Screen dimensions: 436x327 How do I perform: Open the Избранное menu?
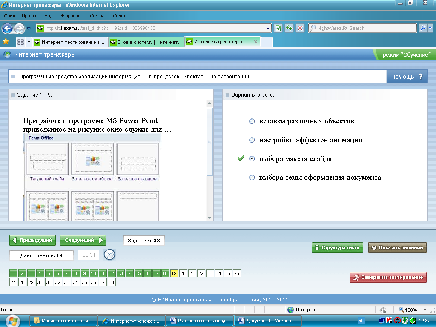point(71,16)
